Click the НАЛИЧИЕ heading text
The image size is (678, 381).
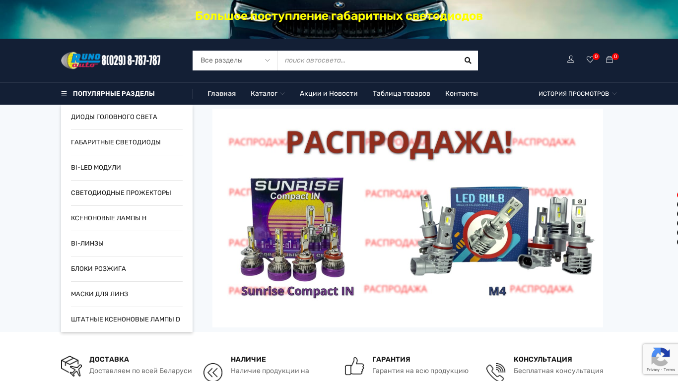tap(248, 359)
